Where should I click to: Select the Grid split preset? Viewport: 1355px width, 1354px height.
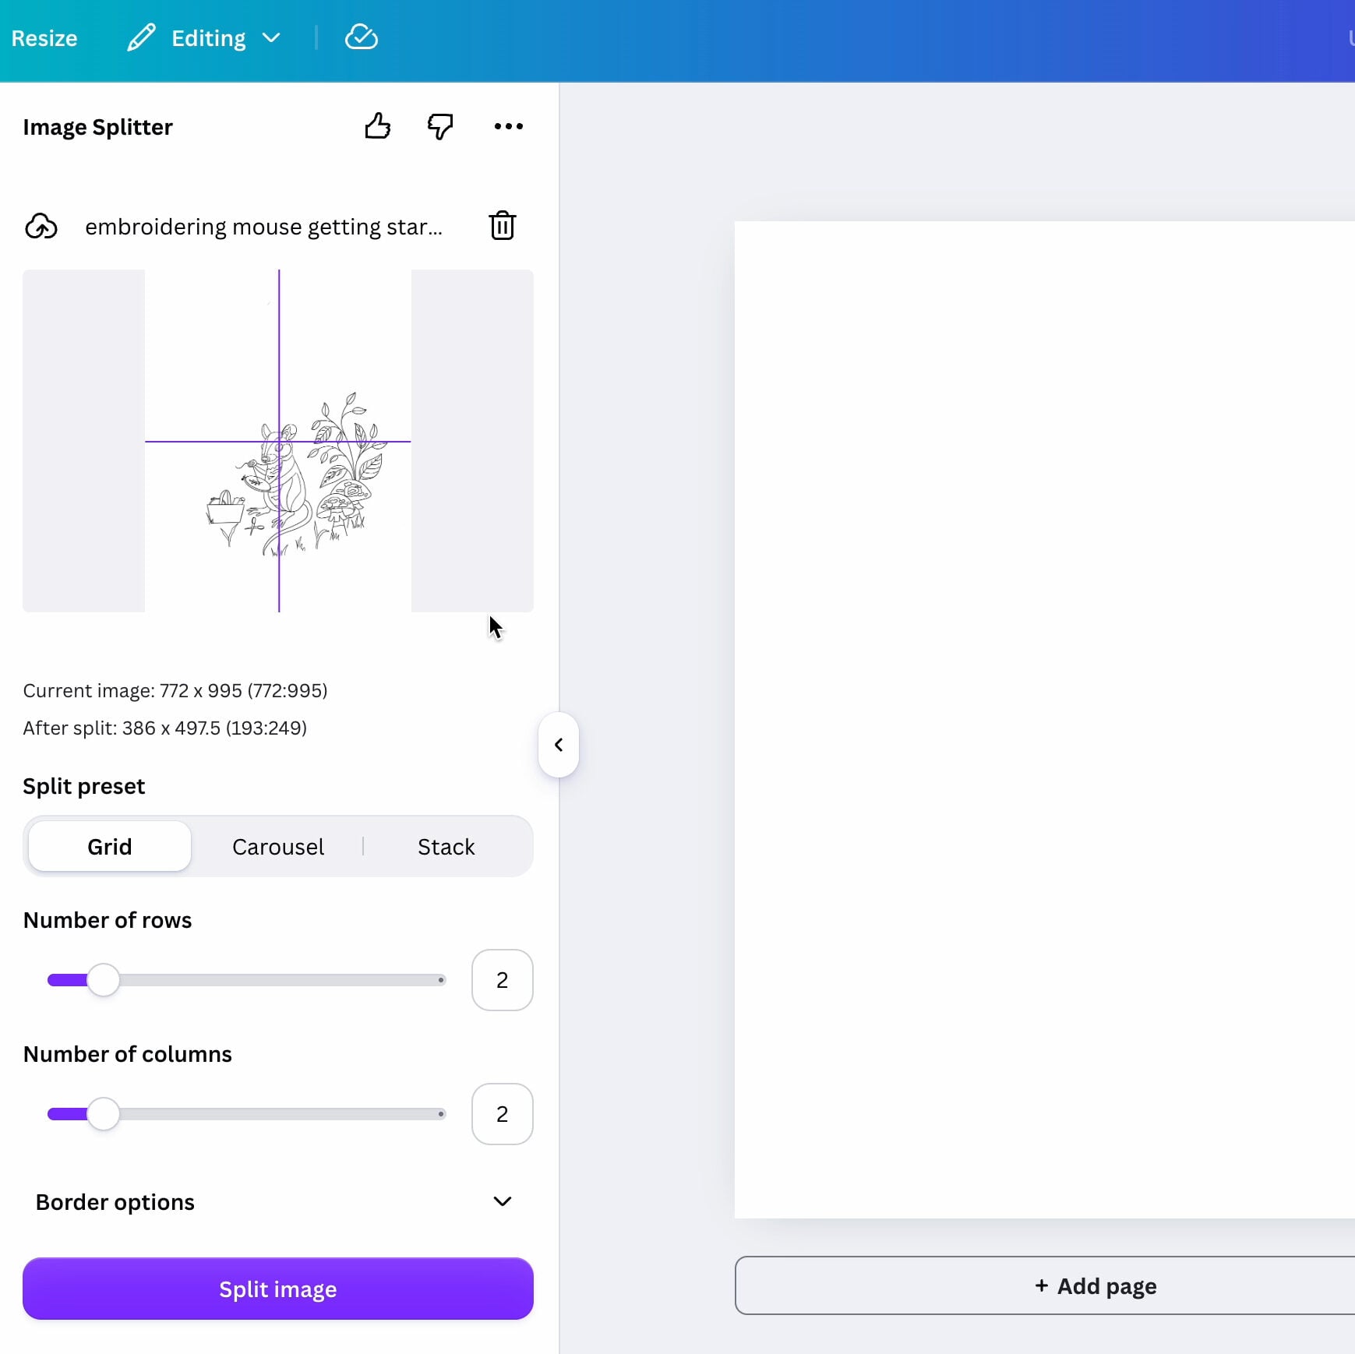110,846
